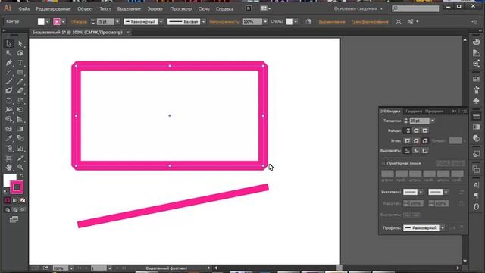Align stroke to center

(x=408, y=151)
